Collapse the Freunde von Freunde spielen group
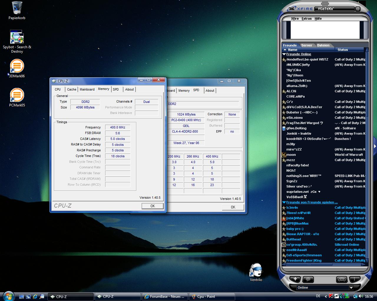 [284, 203]
